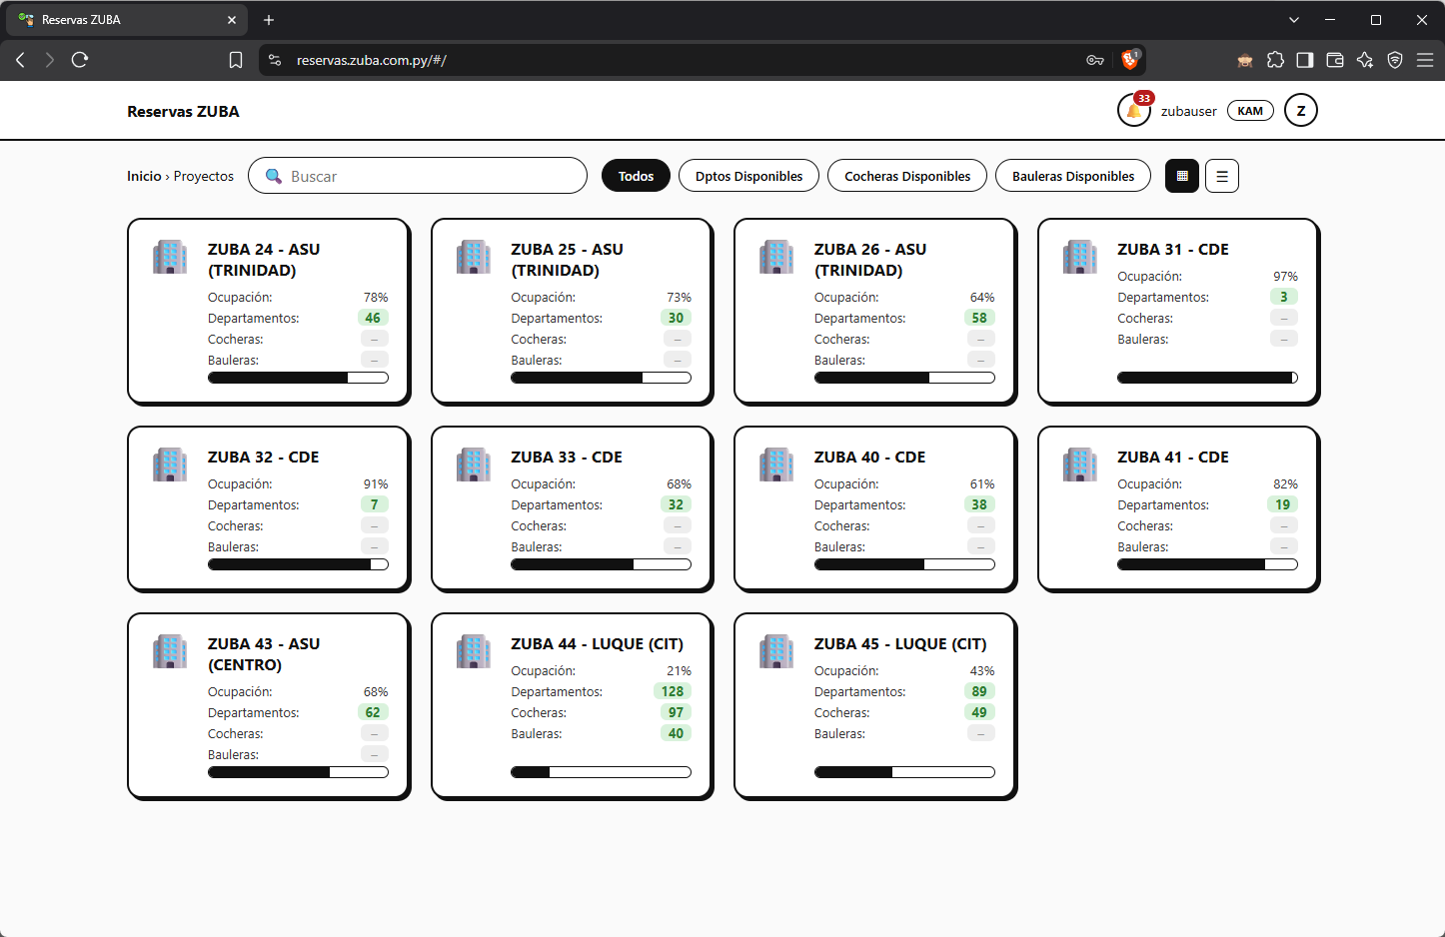Filter by Dptos Disponibles

(x=748, y=176)
